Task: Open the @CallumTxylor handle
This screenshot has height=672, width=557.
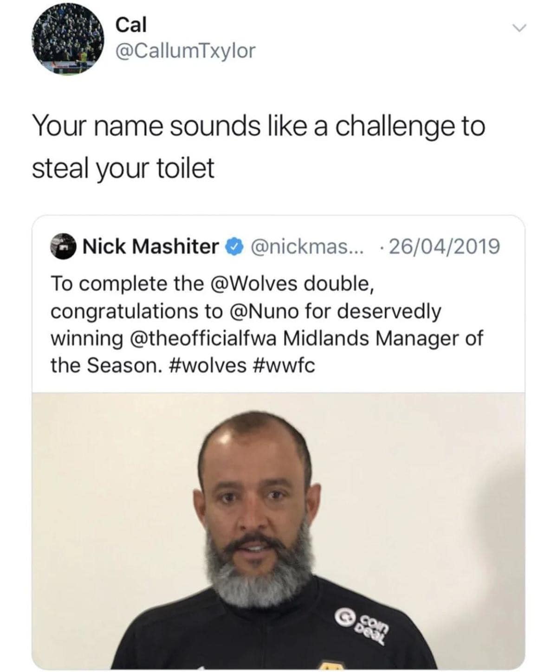Action: coord(185,52)
